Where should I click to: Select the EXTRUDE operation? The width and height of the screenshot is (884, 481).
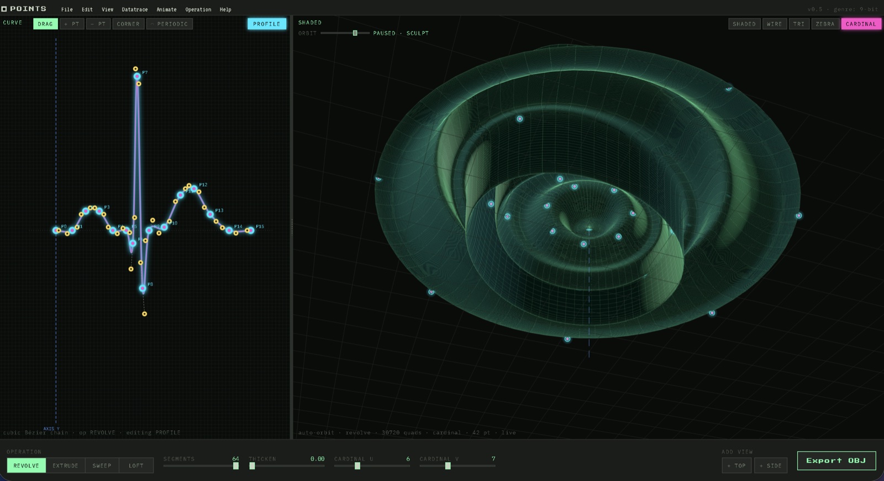[x=65, y=466]
